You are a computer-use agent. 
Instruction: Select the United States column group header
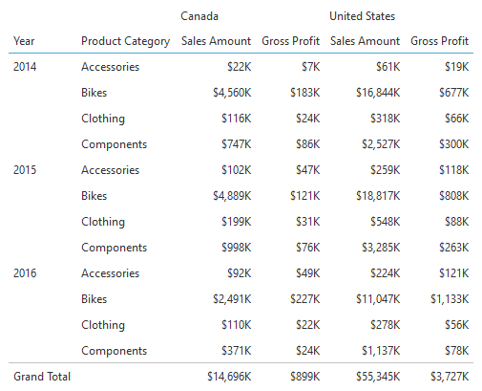(x=362, y=16)
